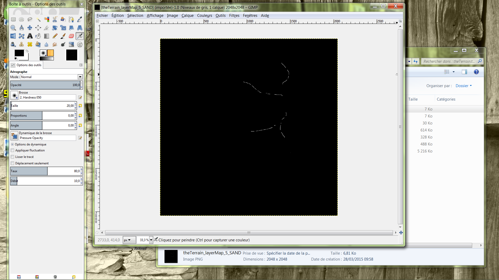
Task: Select the Flip tool
Action: click(13, 36)
